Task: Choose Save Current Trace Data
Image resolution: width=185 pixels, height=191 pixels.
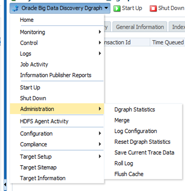Action: click(143, 153)
